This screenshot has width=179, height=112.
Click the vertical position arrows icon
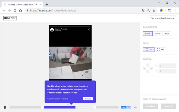pyautogui.click(x=156, y=71)
